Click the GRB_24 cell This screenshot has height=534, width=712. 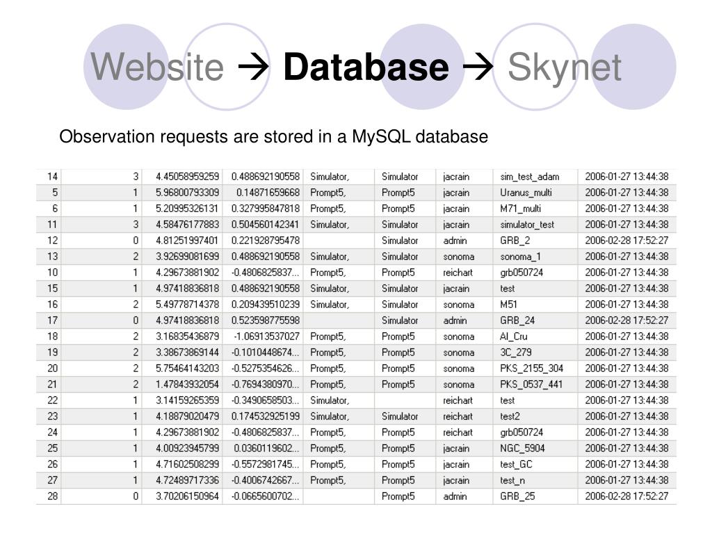[517, 321]
